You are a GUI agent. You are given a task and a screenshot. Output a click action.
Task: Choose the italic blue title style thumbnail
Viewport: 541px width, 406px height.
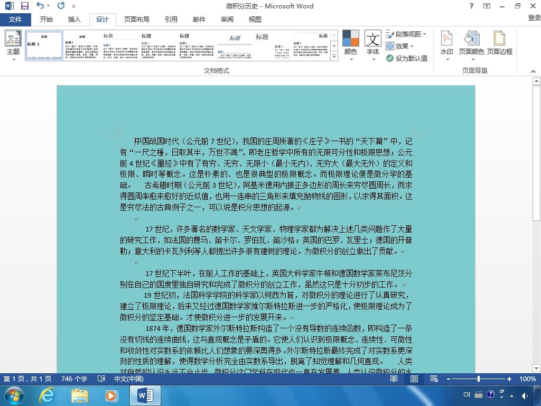[234, 45]
